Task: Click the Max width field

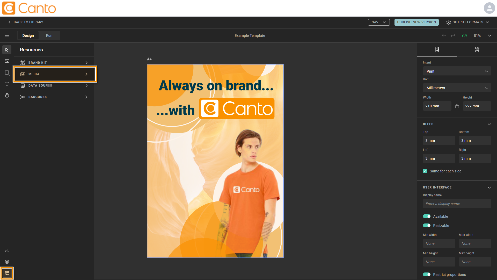Action: point(475,243)
